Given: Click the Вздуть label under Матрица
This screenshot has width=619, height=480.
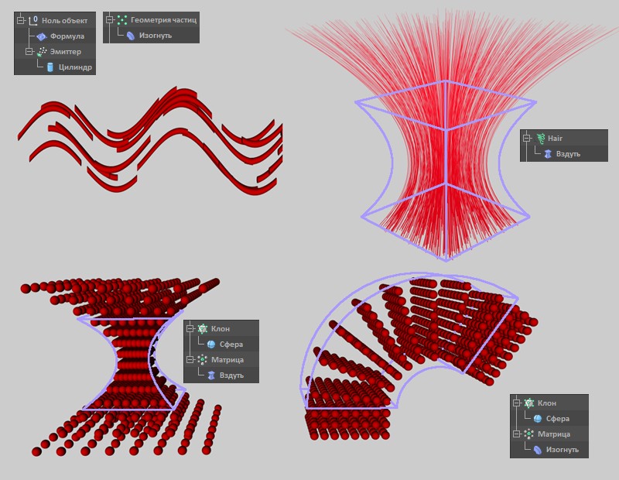Looking at the screenshot, I should (231, 375).
